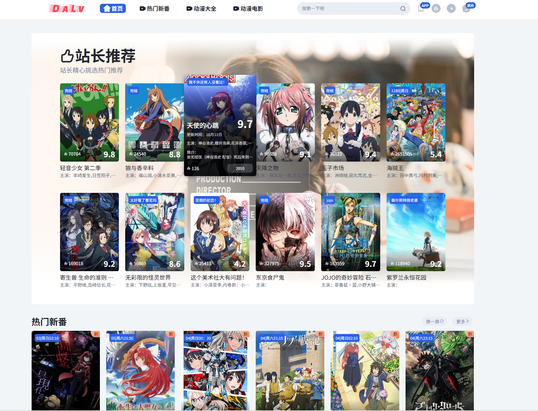
Task: Open the 04|周日02:10 new anime poster
Action: [365, 371]
